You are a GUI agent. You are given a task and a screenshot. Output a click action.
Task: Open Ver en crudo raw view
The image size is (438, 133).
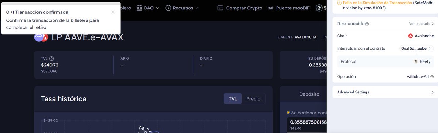[422, 24]
